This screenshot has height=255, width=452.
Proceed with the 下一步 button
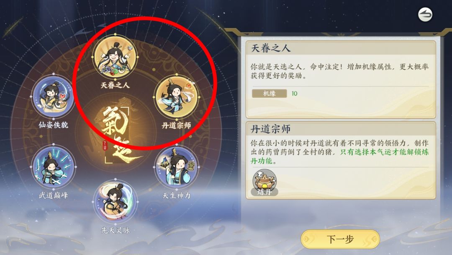340,239
